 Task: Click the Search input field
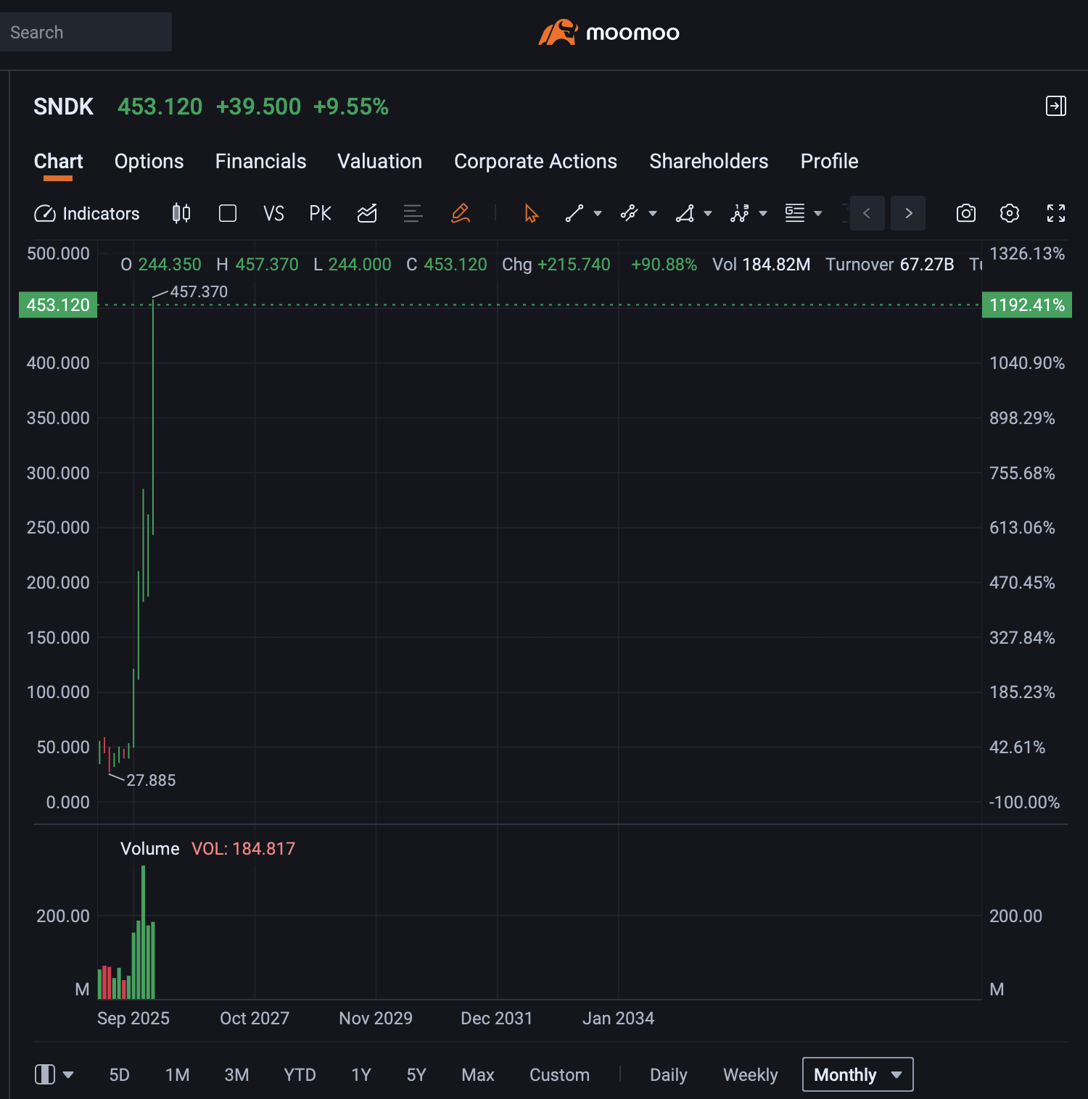click(86, 33)
